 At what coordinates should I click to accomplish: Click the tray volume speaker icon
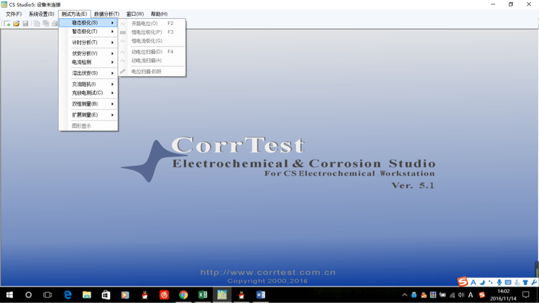tap(461, 295)
